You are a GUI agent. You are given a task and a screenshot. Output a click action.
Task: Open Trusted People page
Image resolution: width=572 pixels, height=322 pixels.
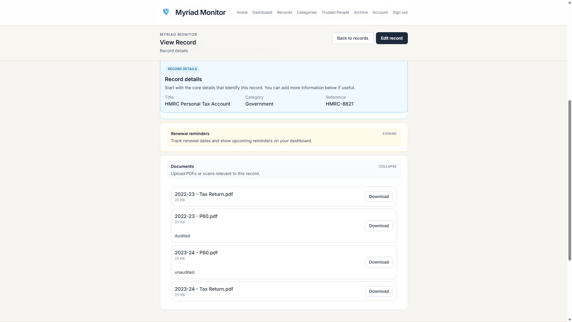(x=335, y=13)
